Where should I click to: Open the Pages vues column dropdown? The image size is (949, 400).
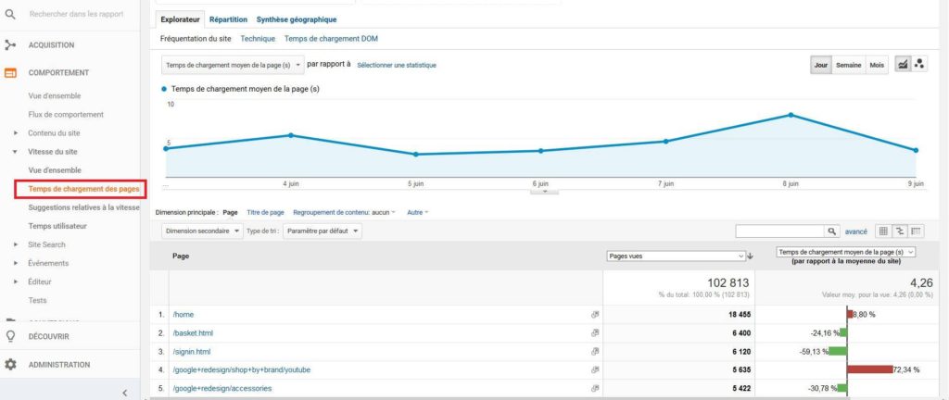pos(676,256)
